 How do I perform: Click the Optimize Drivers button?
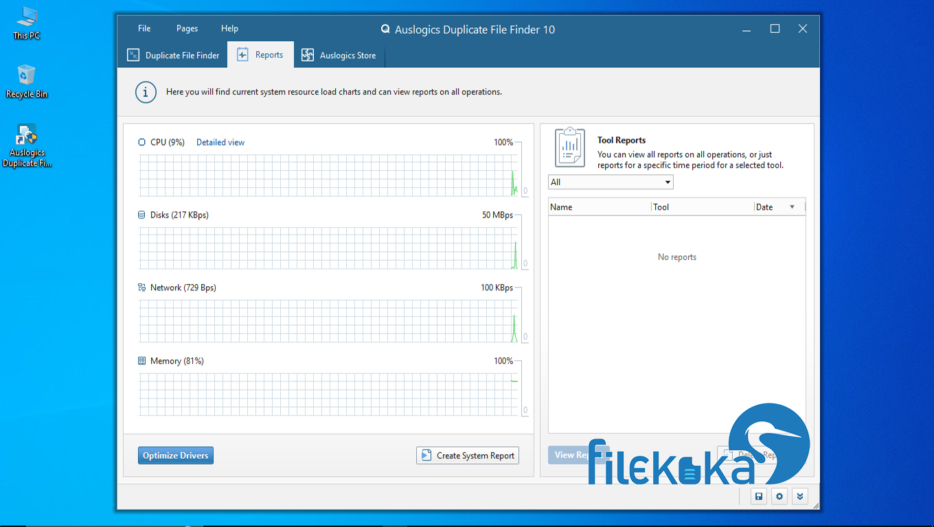[x=176, y=456]
